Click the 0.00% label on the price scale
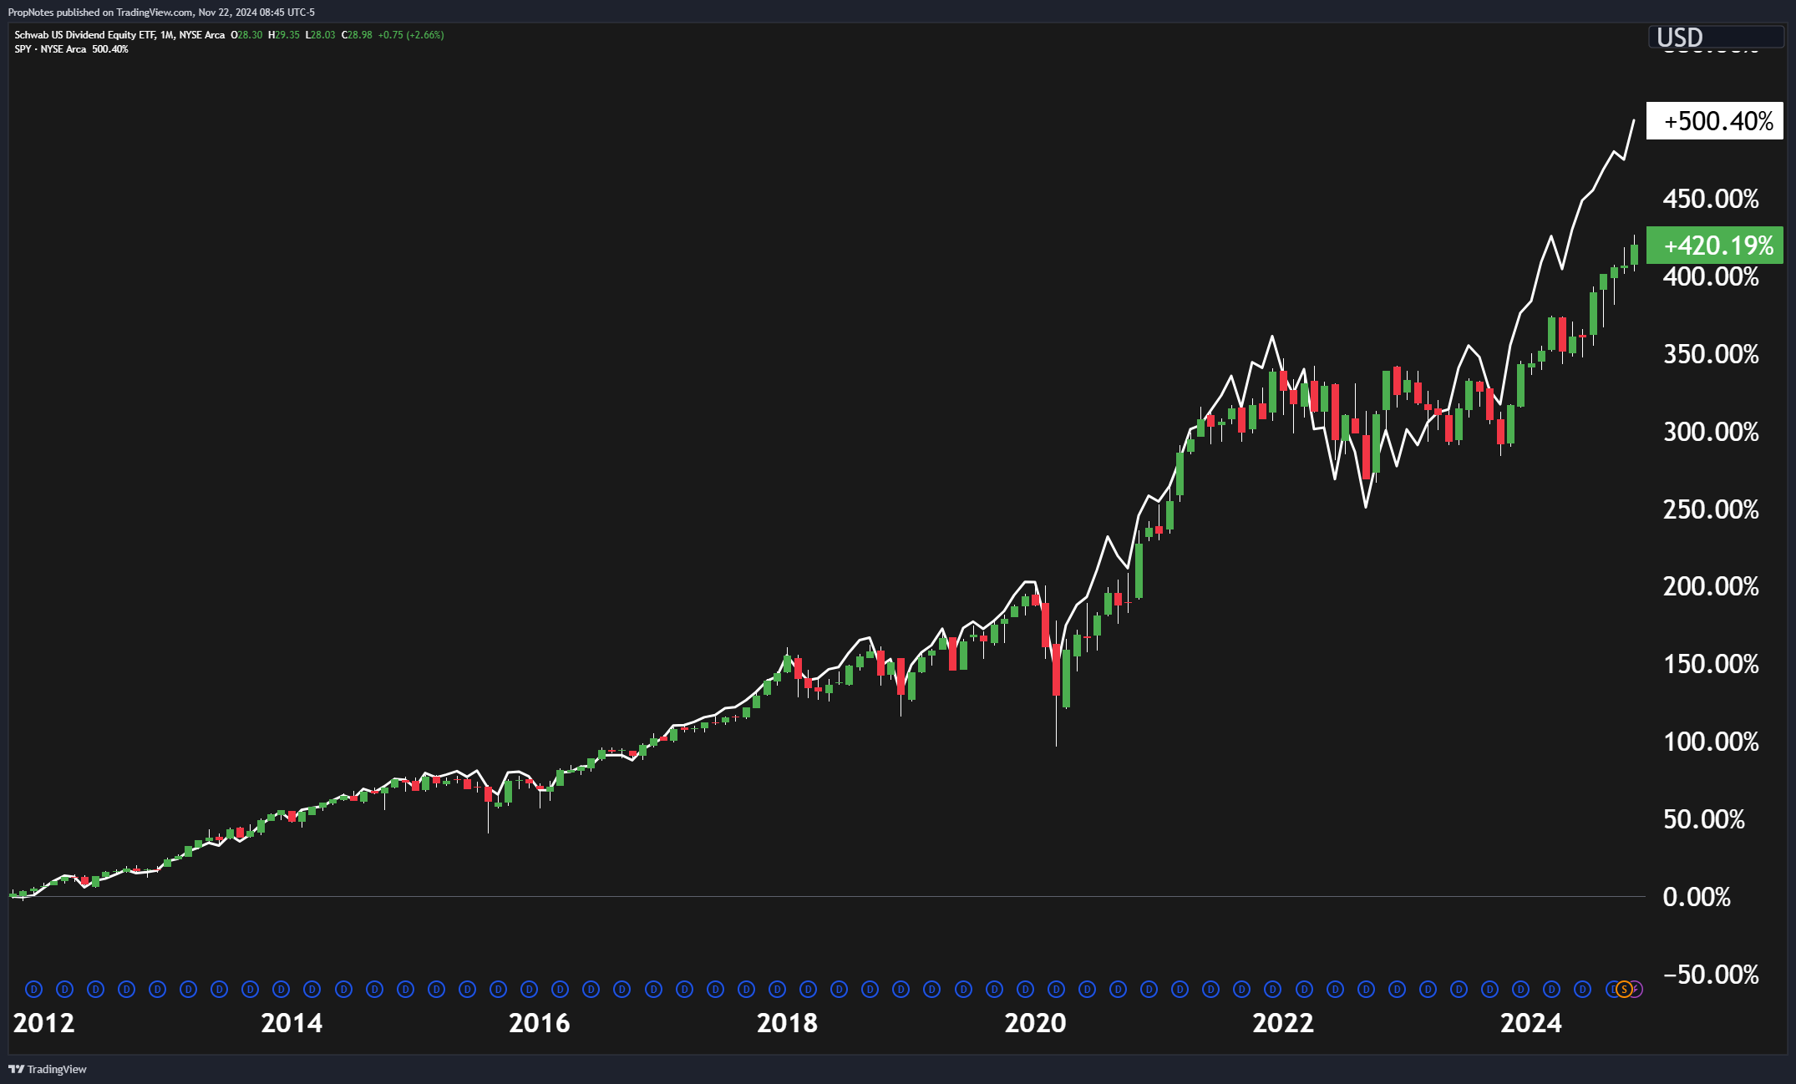The height and width of the screenshot is (1084, 1796). tap(1697, 897)
